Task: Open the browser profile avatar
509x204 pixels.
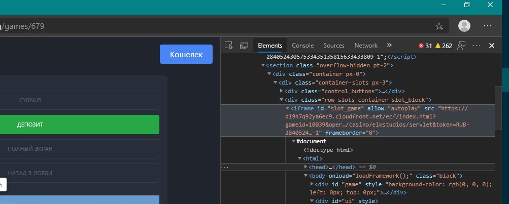Action: click(464, 26)
